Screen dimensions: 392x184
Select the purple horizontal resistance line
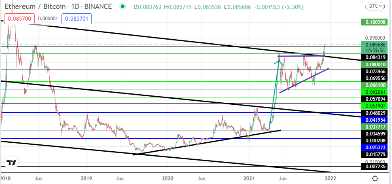click(301, 56)
